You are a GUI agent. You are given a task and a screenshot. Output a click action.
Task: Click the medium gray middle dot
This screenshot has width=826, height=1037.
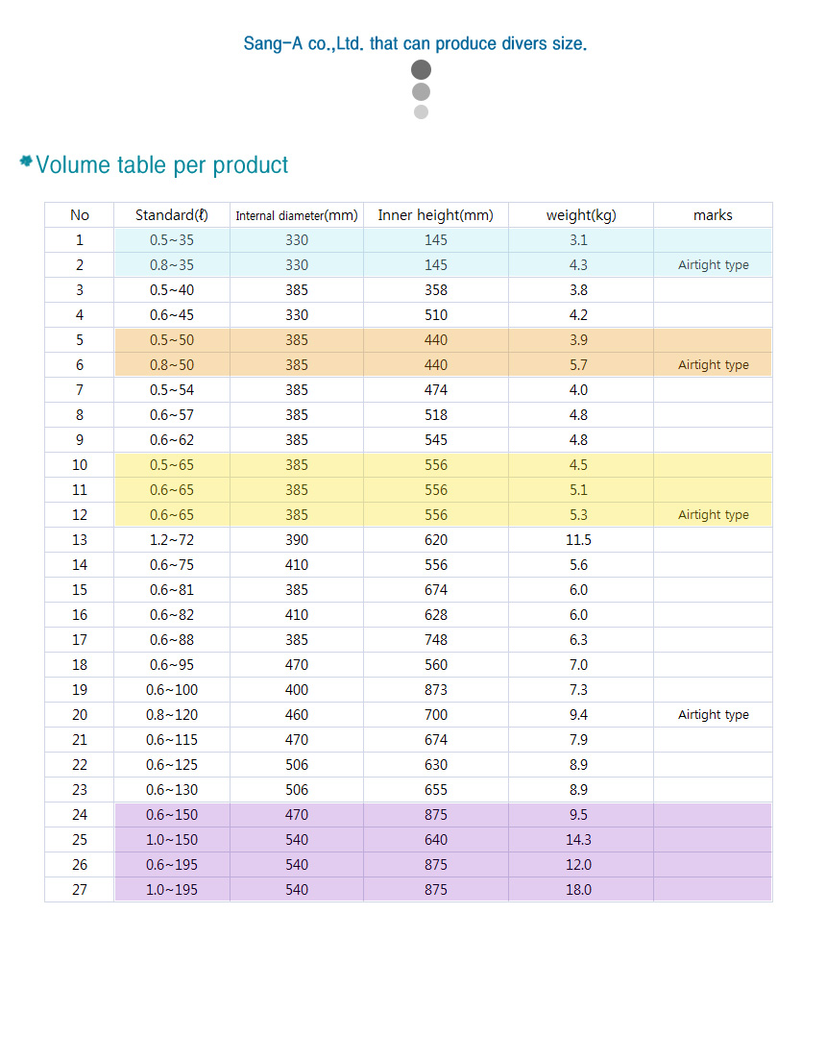pos(421,92)
